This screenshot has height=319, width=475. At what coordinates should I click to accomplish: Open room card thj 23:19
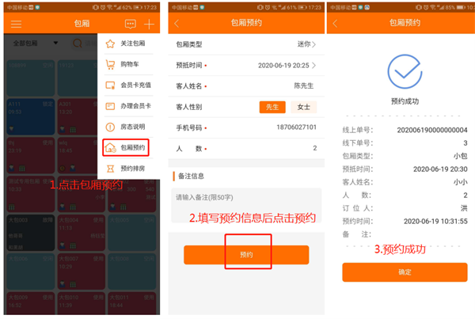coord(31,155)
